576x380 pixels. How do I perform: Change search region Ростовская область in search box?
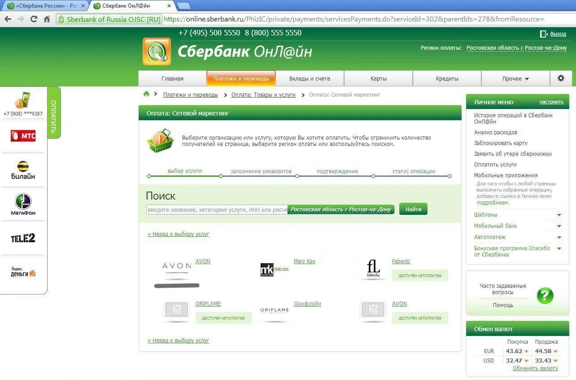(x=341, y=209)
